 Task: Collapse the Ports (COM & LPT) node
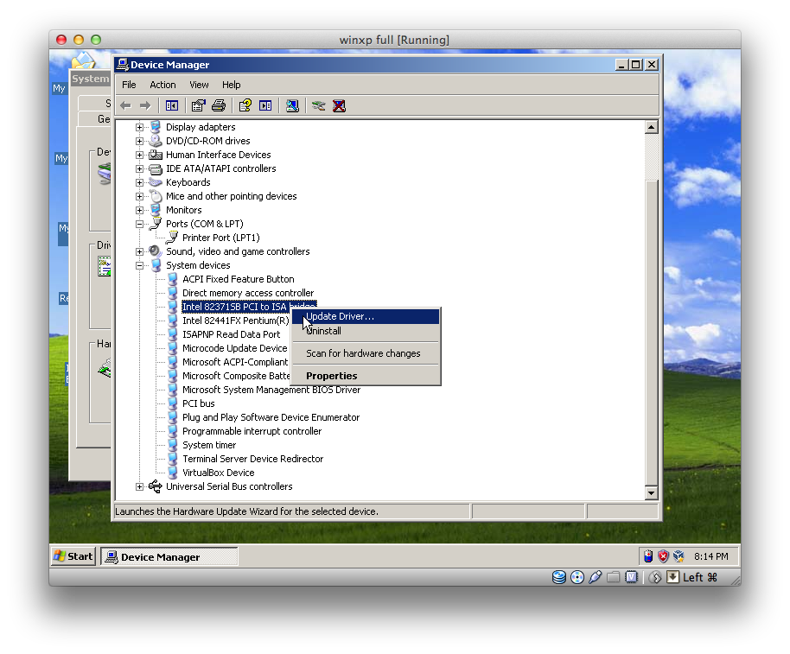(x=139, y=224)
